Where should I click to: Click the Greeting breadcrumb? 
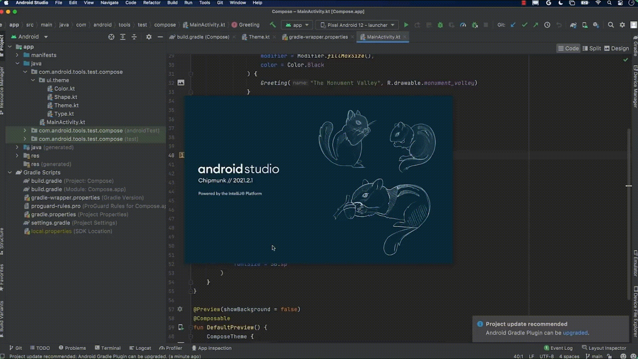point(246,25)
